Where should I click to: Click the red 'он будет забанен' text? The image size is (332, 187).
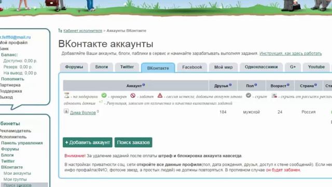click(x=283, y=170)
